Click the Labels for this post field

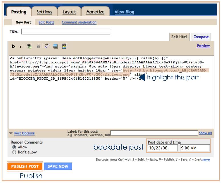[x=154, y=133]
